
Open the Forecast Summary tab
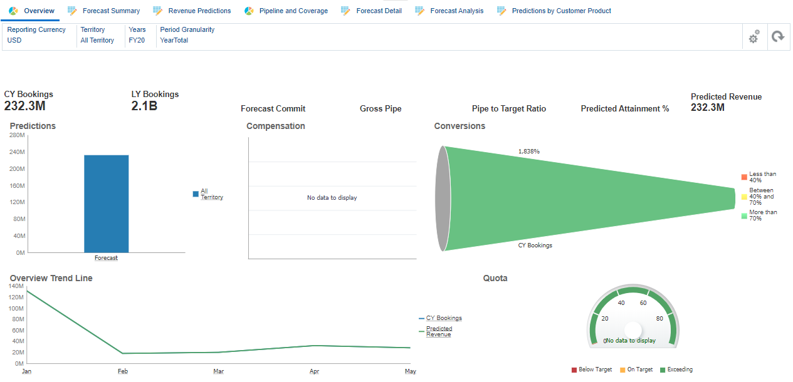110,10
